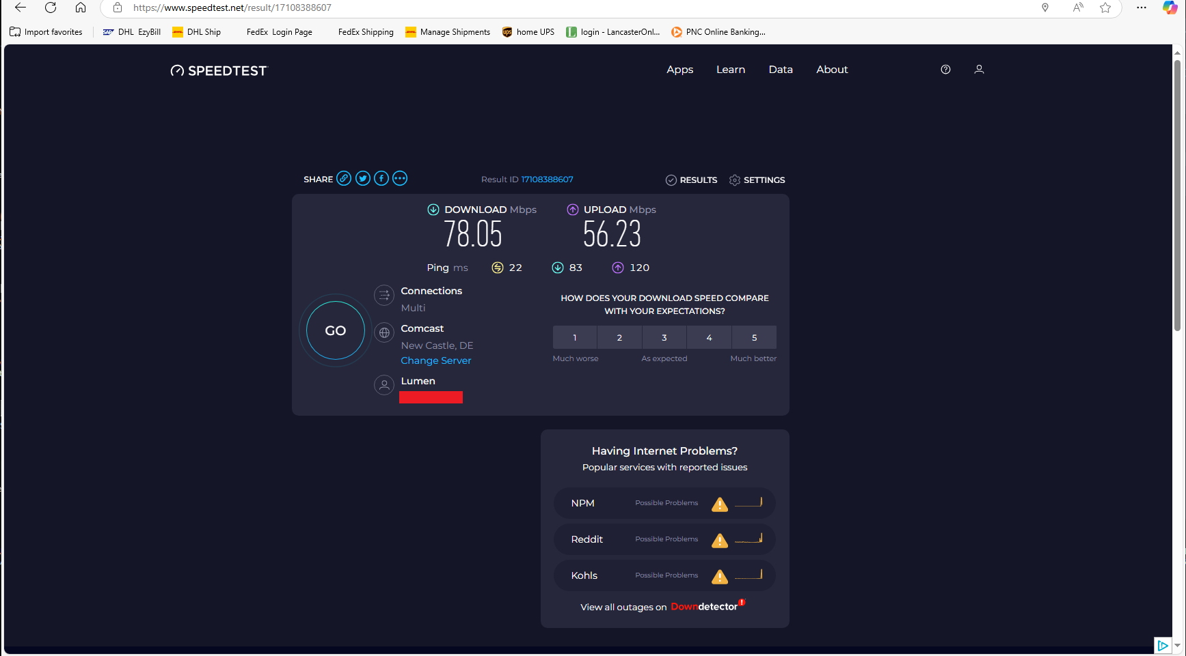Rate download speed as 3 As expected
Screen dimensions: 1186x656
click(664, 338)
